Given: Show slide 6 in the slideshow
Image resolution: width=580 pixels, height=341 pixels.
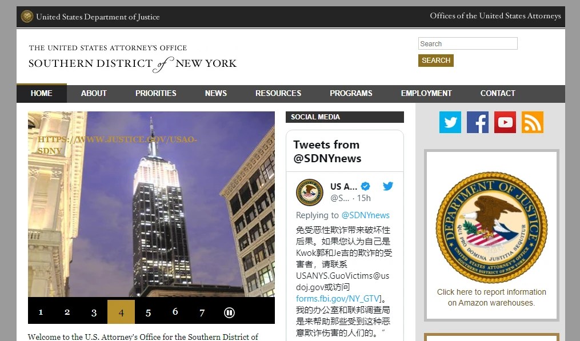Looking at the screenshot, I should [x=175, y=312].
